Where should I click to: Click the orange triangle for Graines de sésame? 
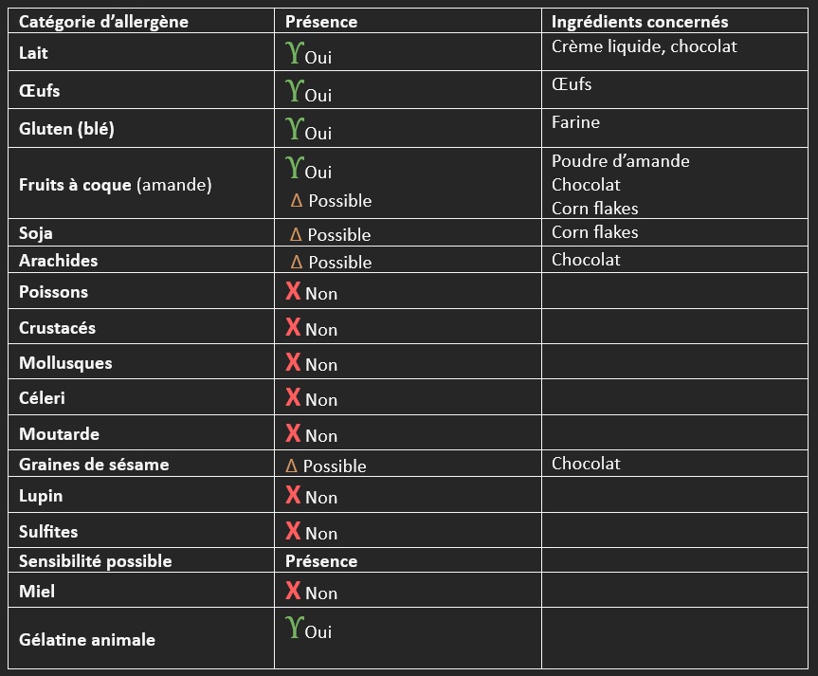pyautogui.click(x=291, y=466)
